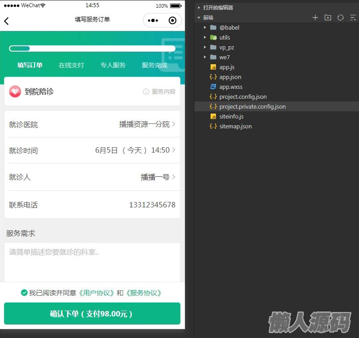The height and width of the screenshot is (338, 359).
Task: Open project.config.json file name
Action: (243, 97)
